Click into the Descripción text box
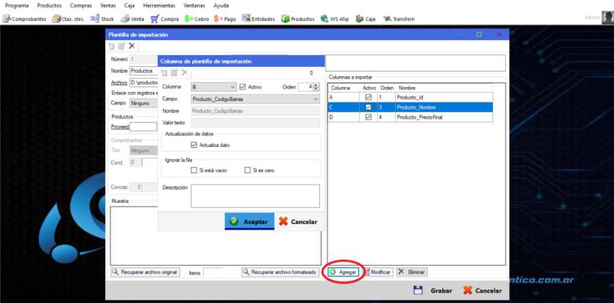Viewport: 614px width, 303px height. tap(255, 195)
